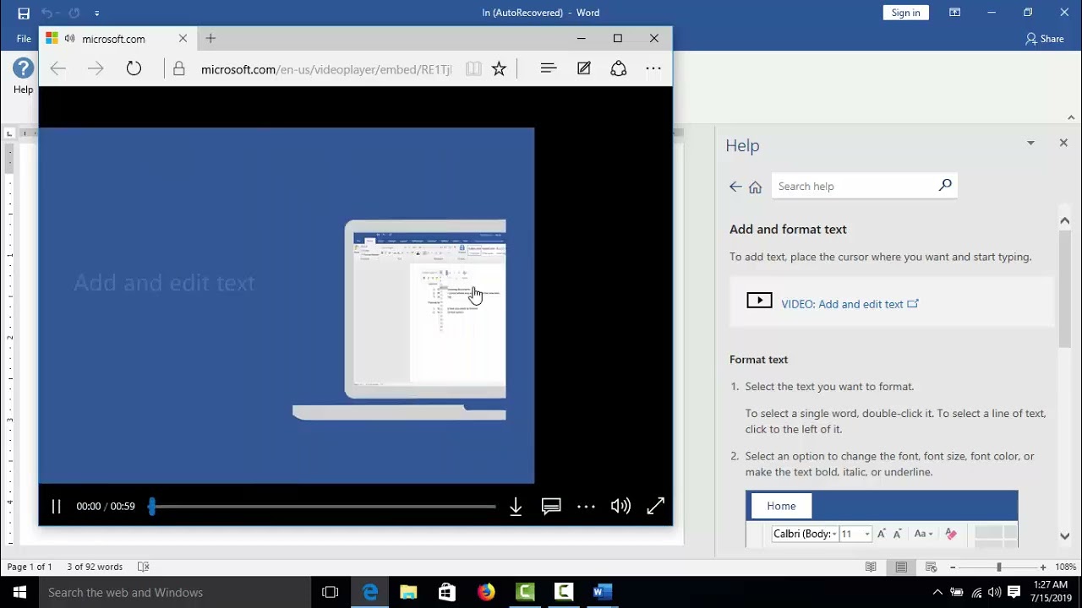The height and width of the screenshot is (608, 1082).
Task: Open Customize Quick Access Toolbar dropdown
Action: (x=97, y=14)
